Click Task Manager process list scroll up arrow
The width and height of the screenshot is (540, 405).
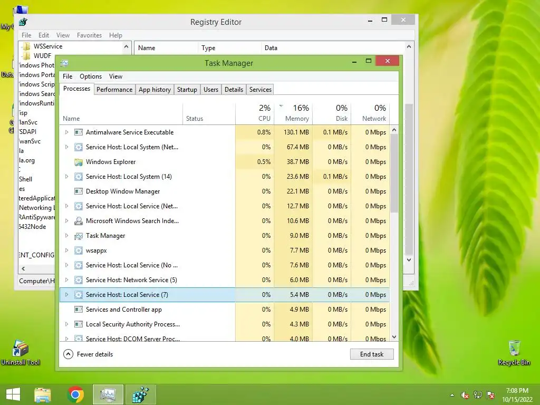394,130
